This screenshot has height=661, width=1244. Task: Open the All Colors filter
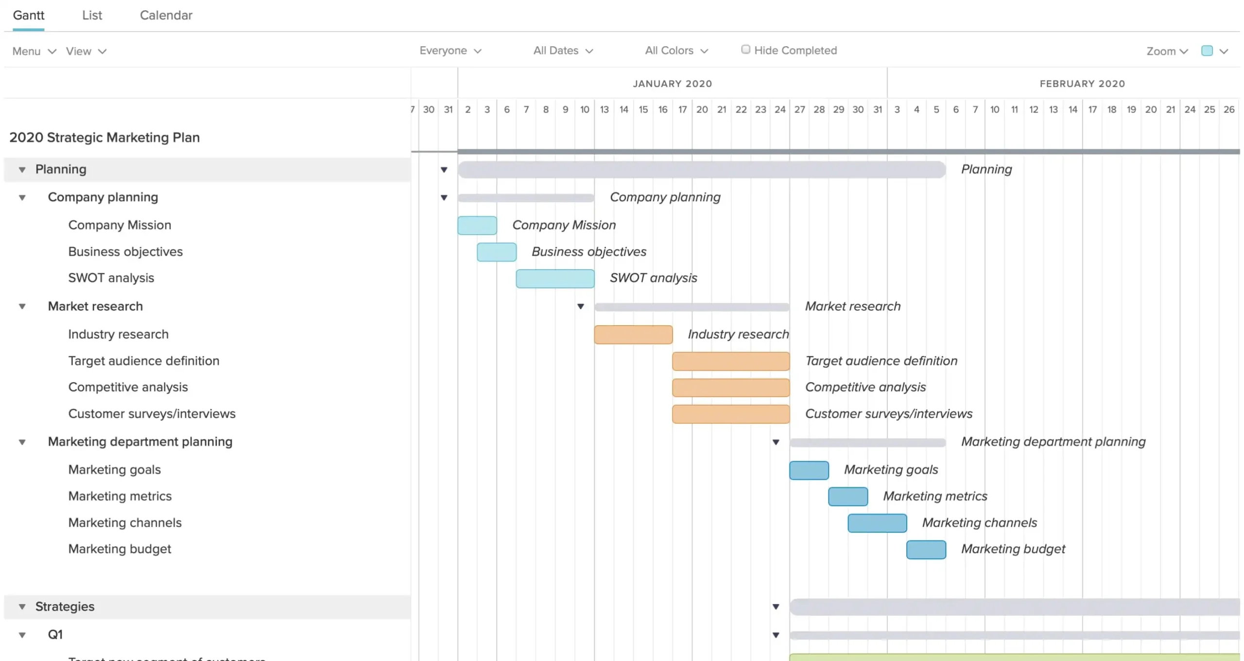676,51
